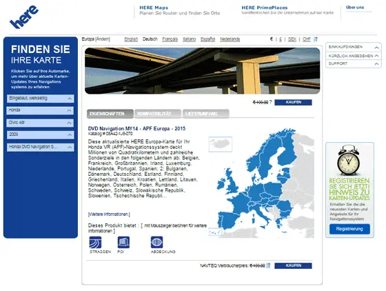Switch language to English
386x291 pixels.
click(x=131, y=39)
